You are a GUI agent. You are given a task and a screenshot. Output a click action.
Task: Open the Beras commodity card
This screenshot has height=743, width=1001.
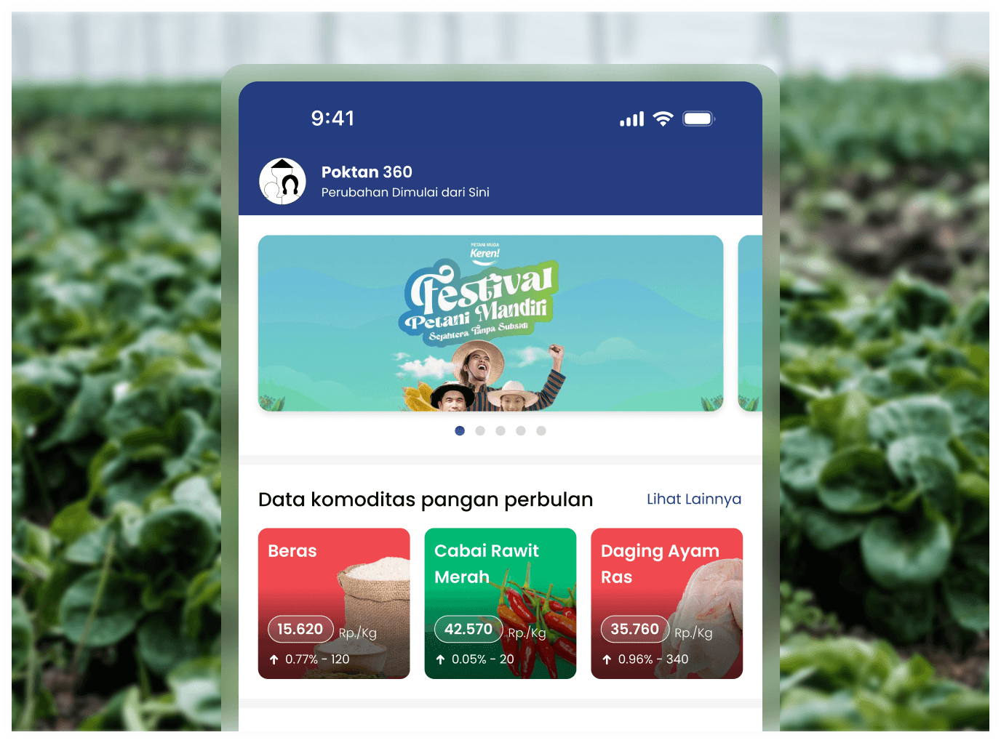pos(334,603)
